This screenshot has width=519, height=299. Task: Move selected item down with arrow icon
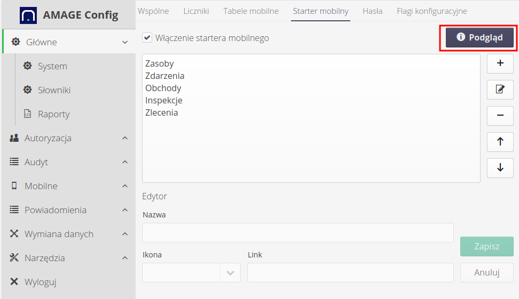(500, 167)
